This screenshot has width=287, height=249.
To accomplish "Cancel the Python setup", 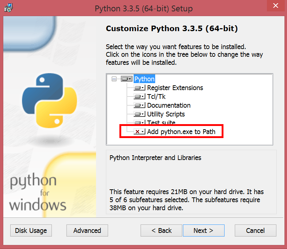I will pyautogui.click(x=255, y=230).
